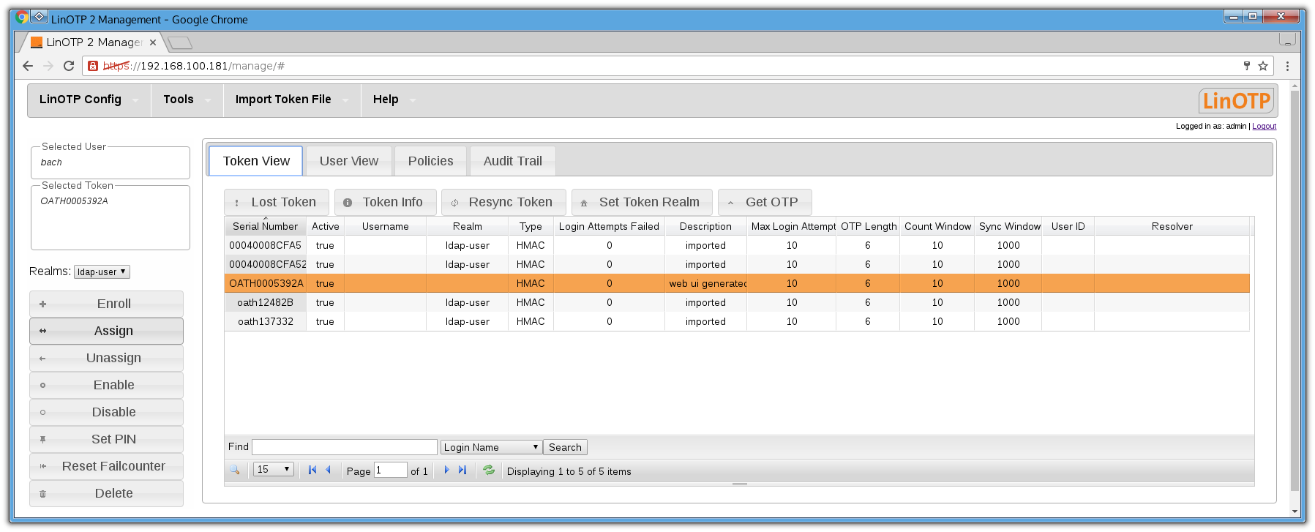Open the Realms ldap-user dropdown

[102, 271]
